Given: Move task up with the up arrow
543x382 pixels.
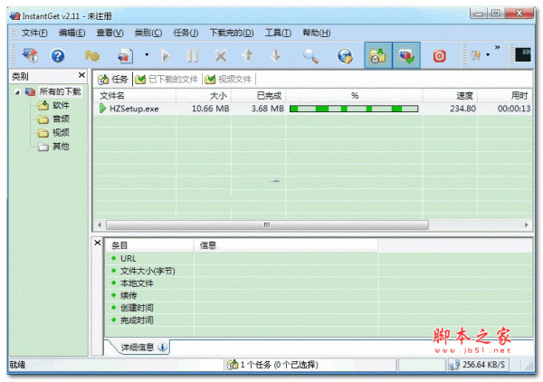Looking at the screenshot, I should click(x=248, y=55).
